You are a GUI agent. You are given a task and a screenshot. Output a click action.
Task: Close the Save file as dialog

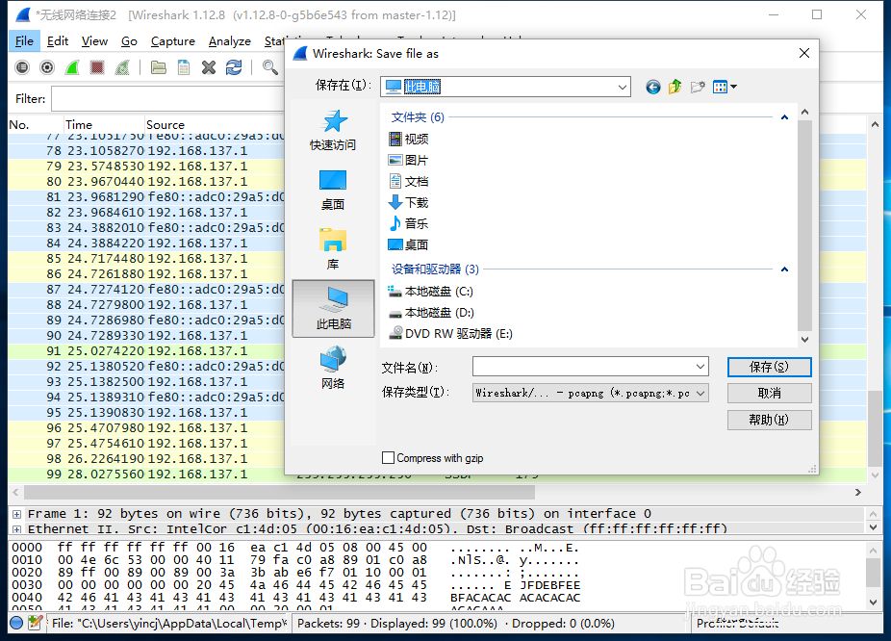[x=804, y=54]
